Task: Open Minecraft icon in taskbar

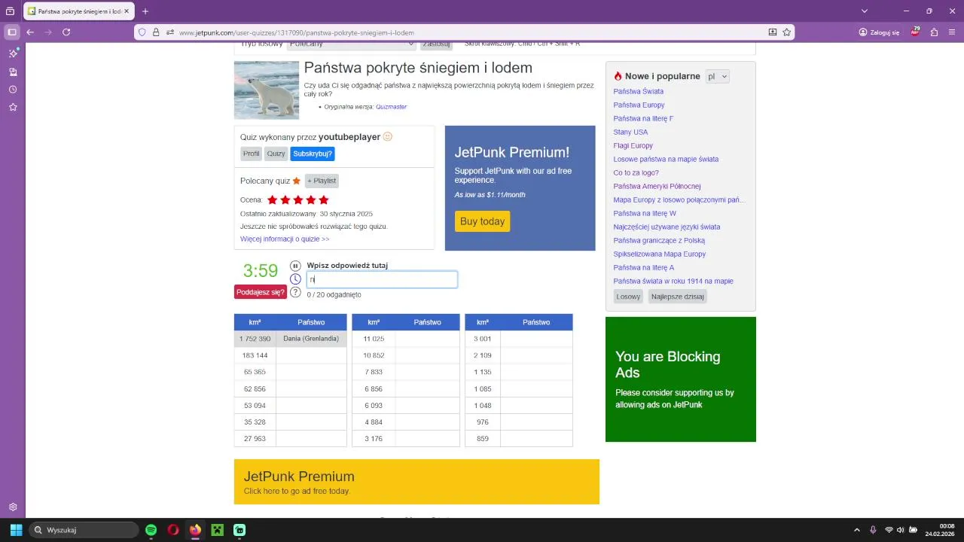Action: pos(217,530)
